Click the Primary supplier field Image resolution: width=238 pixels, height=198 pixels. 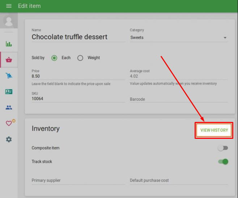pos(78,181)
